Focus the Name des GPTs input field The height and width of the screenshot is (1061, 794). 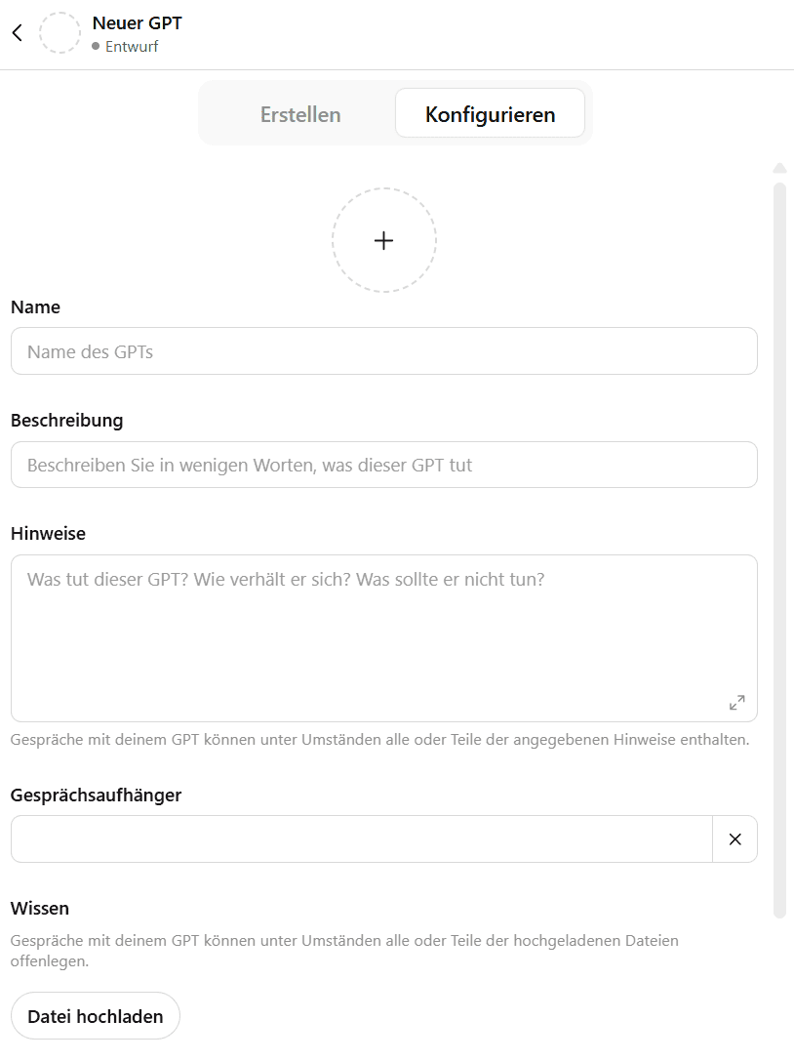pyautogui.click(x=383, y=350)
